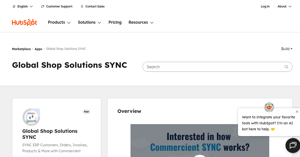Expand the About dropdown
300x157 pixels.
click(x=284, y=6)
